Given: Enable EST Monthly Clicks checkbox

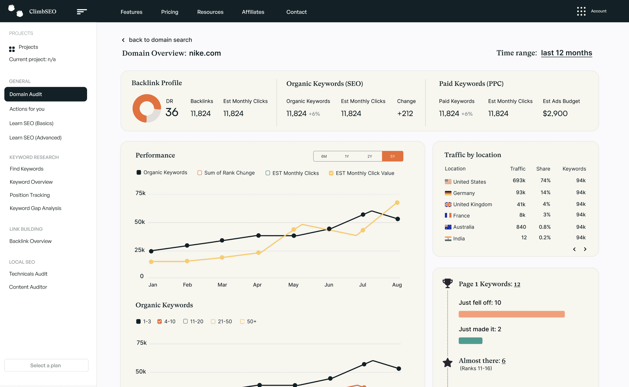Looking at the screenshot, I should click(x=268, y=173).
